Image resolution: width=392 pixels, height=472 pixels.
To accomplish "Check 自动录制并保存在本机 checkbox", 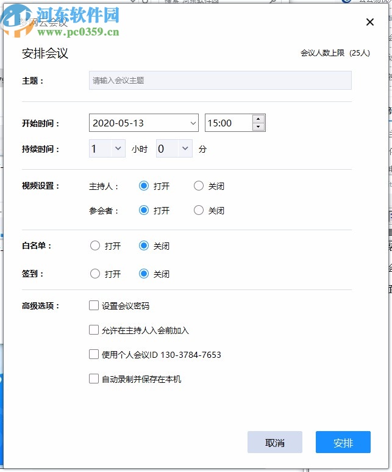I will pos(94,379).
